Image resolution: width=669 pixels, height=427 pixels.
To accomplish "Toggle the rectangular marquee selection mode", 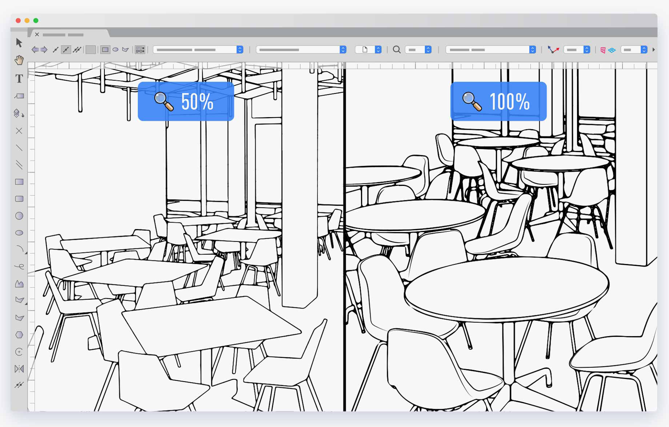I will [105, 50].
